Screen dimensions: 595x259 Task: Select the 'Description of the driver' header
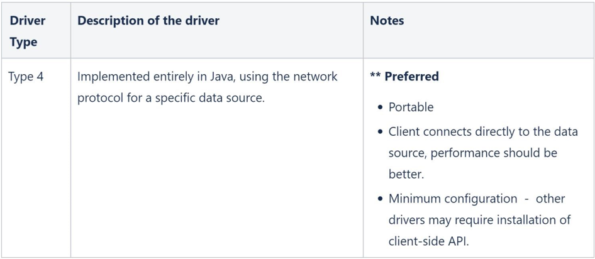click(x=148, y=21)
